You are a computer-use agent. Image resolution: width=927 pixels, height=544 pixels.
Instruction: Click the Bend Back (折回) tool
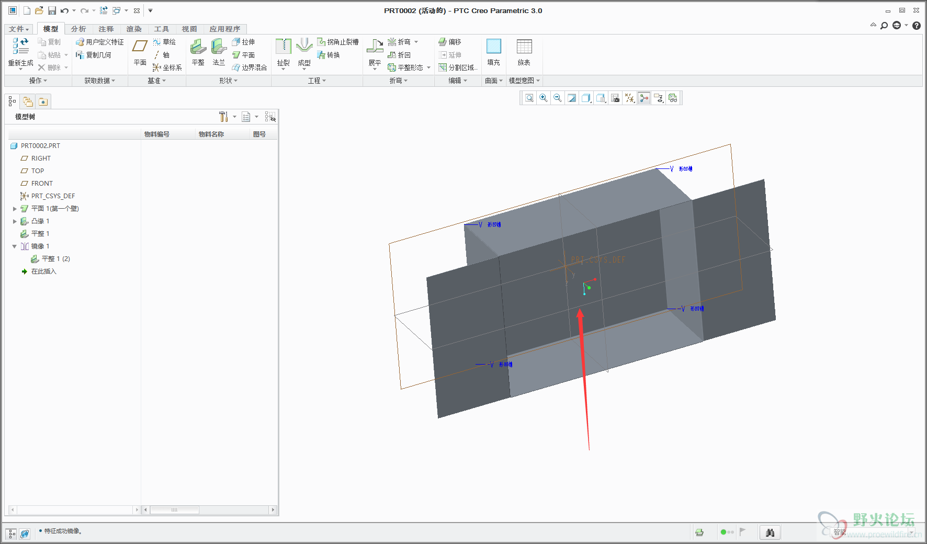click(x=399, y=55)
